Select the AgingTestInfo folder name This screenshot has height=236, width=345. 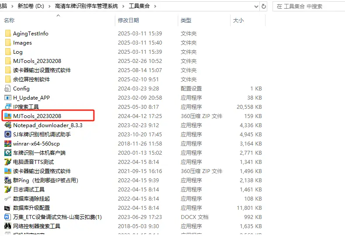pos(31,34)
